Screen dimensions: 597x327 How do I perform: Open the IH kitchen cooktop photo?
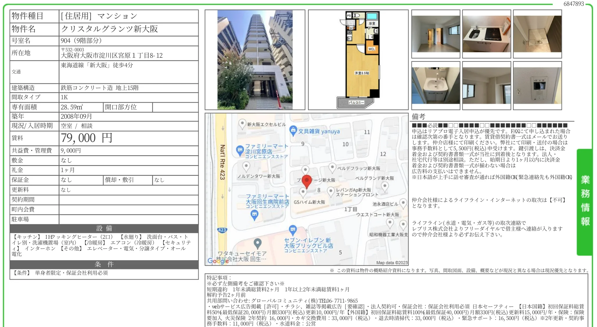pos(486,34)
